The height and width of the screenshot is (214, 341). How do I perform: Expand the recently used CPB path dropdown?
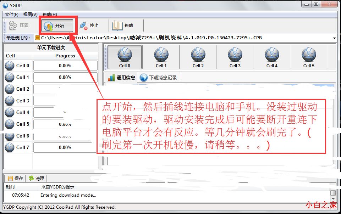click(x=334, y=38)
